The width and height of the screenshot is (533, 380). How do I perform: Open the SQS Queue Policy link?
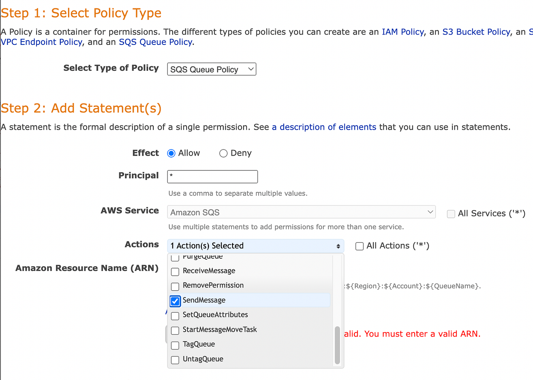click(155, 42)
